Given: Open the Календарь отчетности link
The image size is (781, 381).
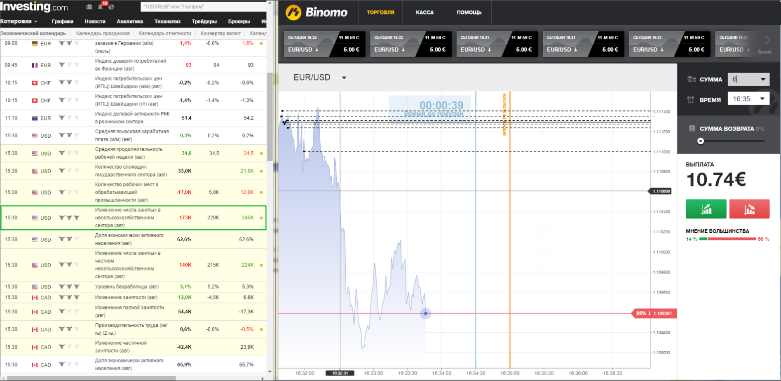Looking at the screenshot, I should [165, 33].
